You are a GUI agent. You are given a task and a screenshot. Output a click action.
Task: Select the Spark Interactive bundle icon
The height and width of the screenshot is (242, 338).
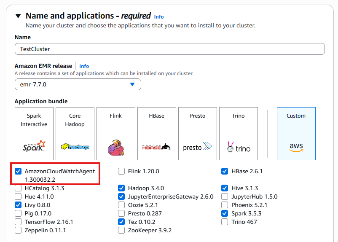[x=34, y=133]
